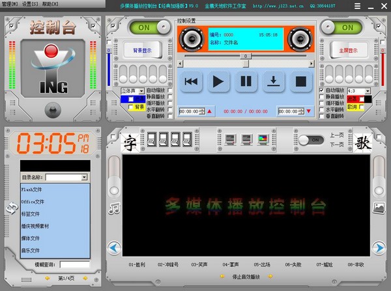Uncheck the right 自动缩放 checkbox
The image size is (391, 291).
[x=321, y=90]
